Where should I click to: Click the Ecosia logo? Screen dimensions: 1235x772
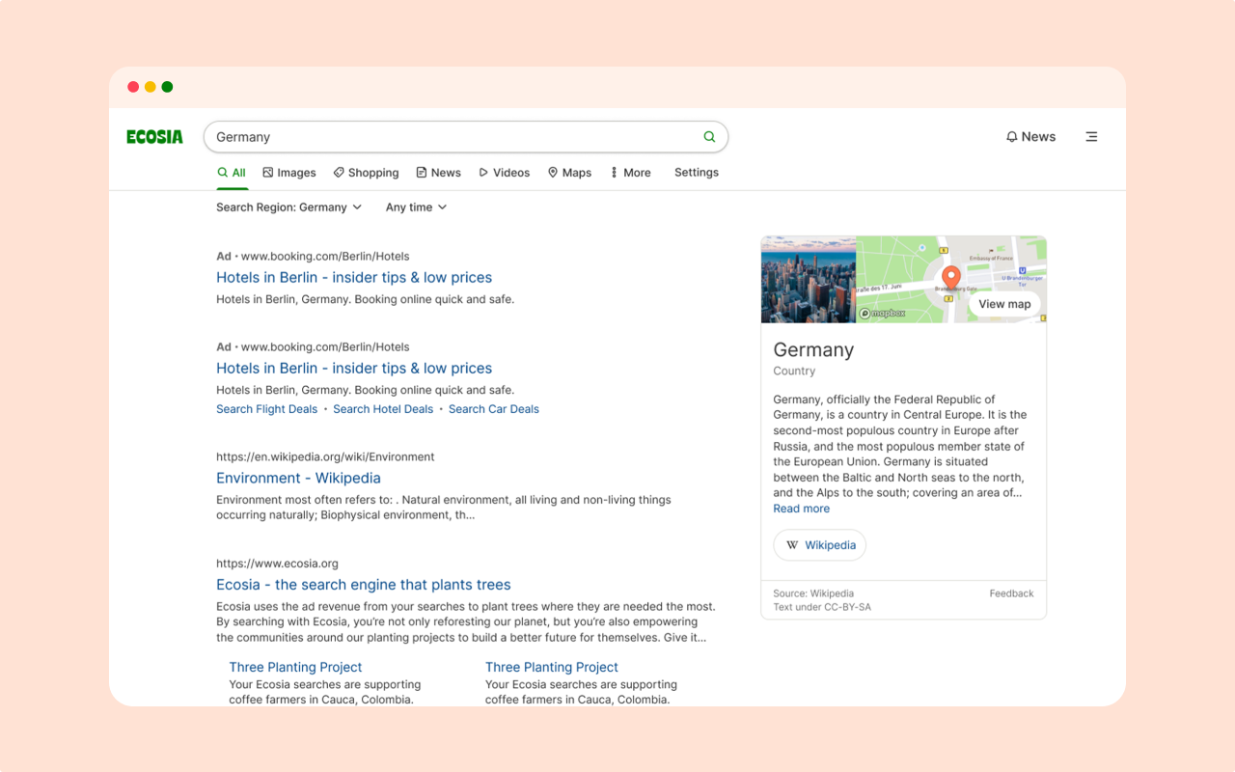[154, 137]
